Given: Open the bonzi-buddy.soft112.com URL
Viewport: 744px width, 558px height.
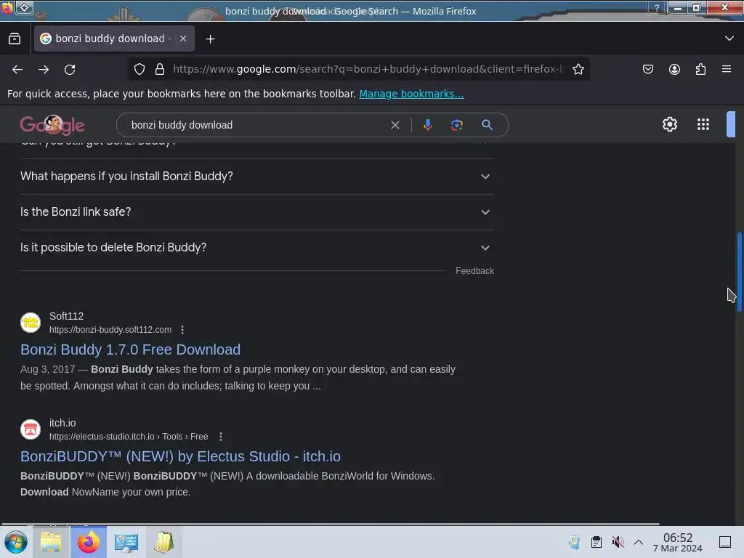Looking at the screenshot, I should click(x=110, y=330).
